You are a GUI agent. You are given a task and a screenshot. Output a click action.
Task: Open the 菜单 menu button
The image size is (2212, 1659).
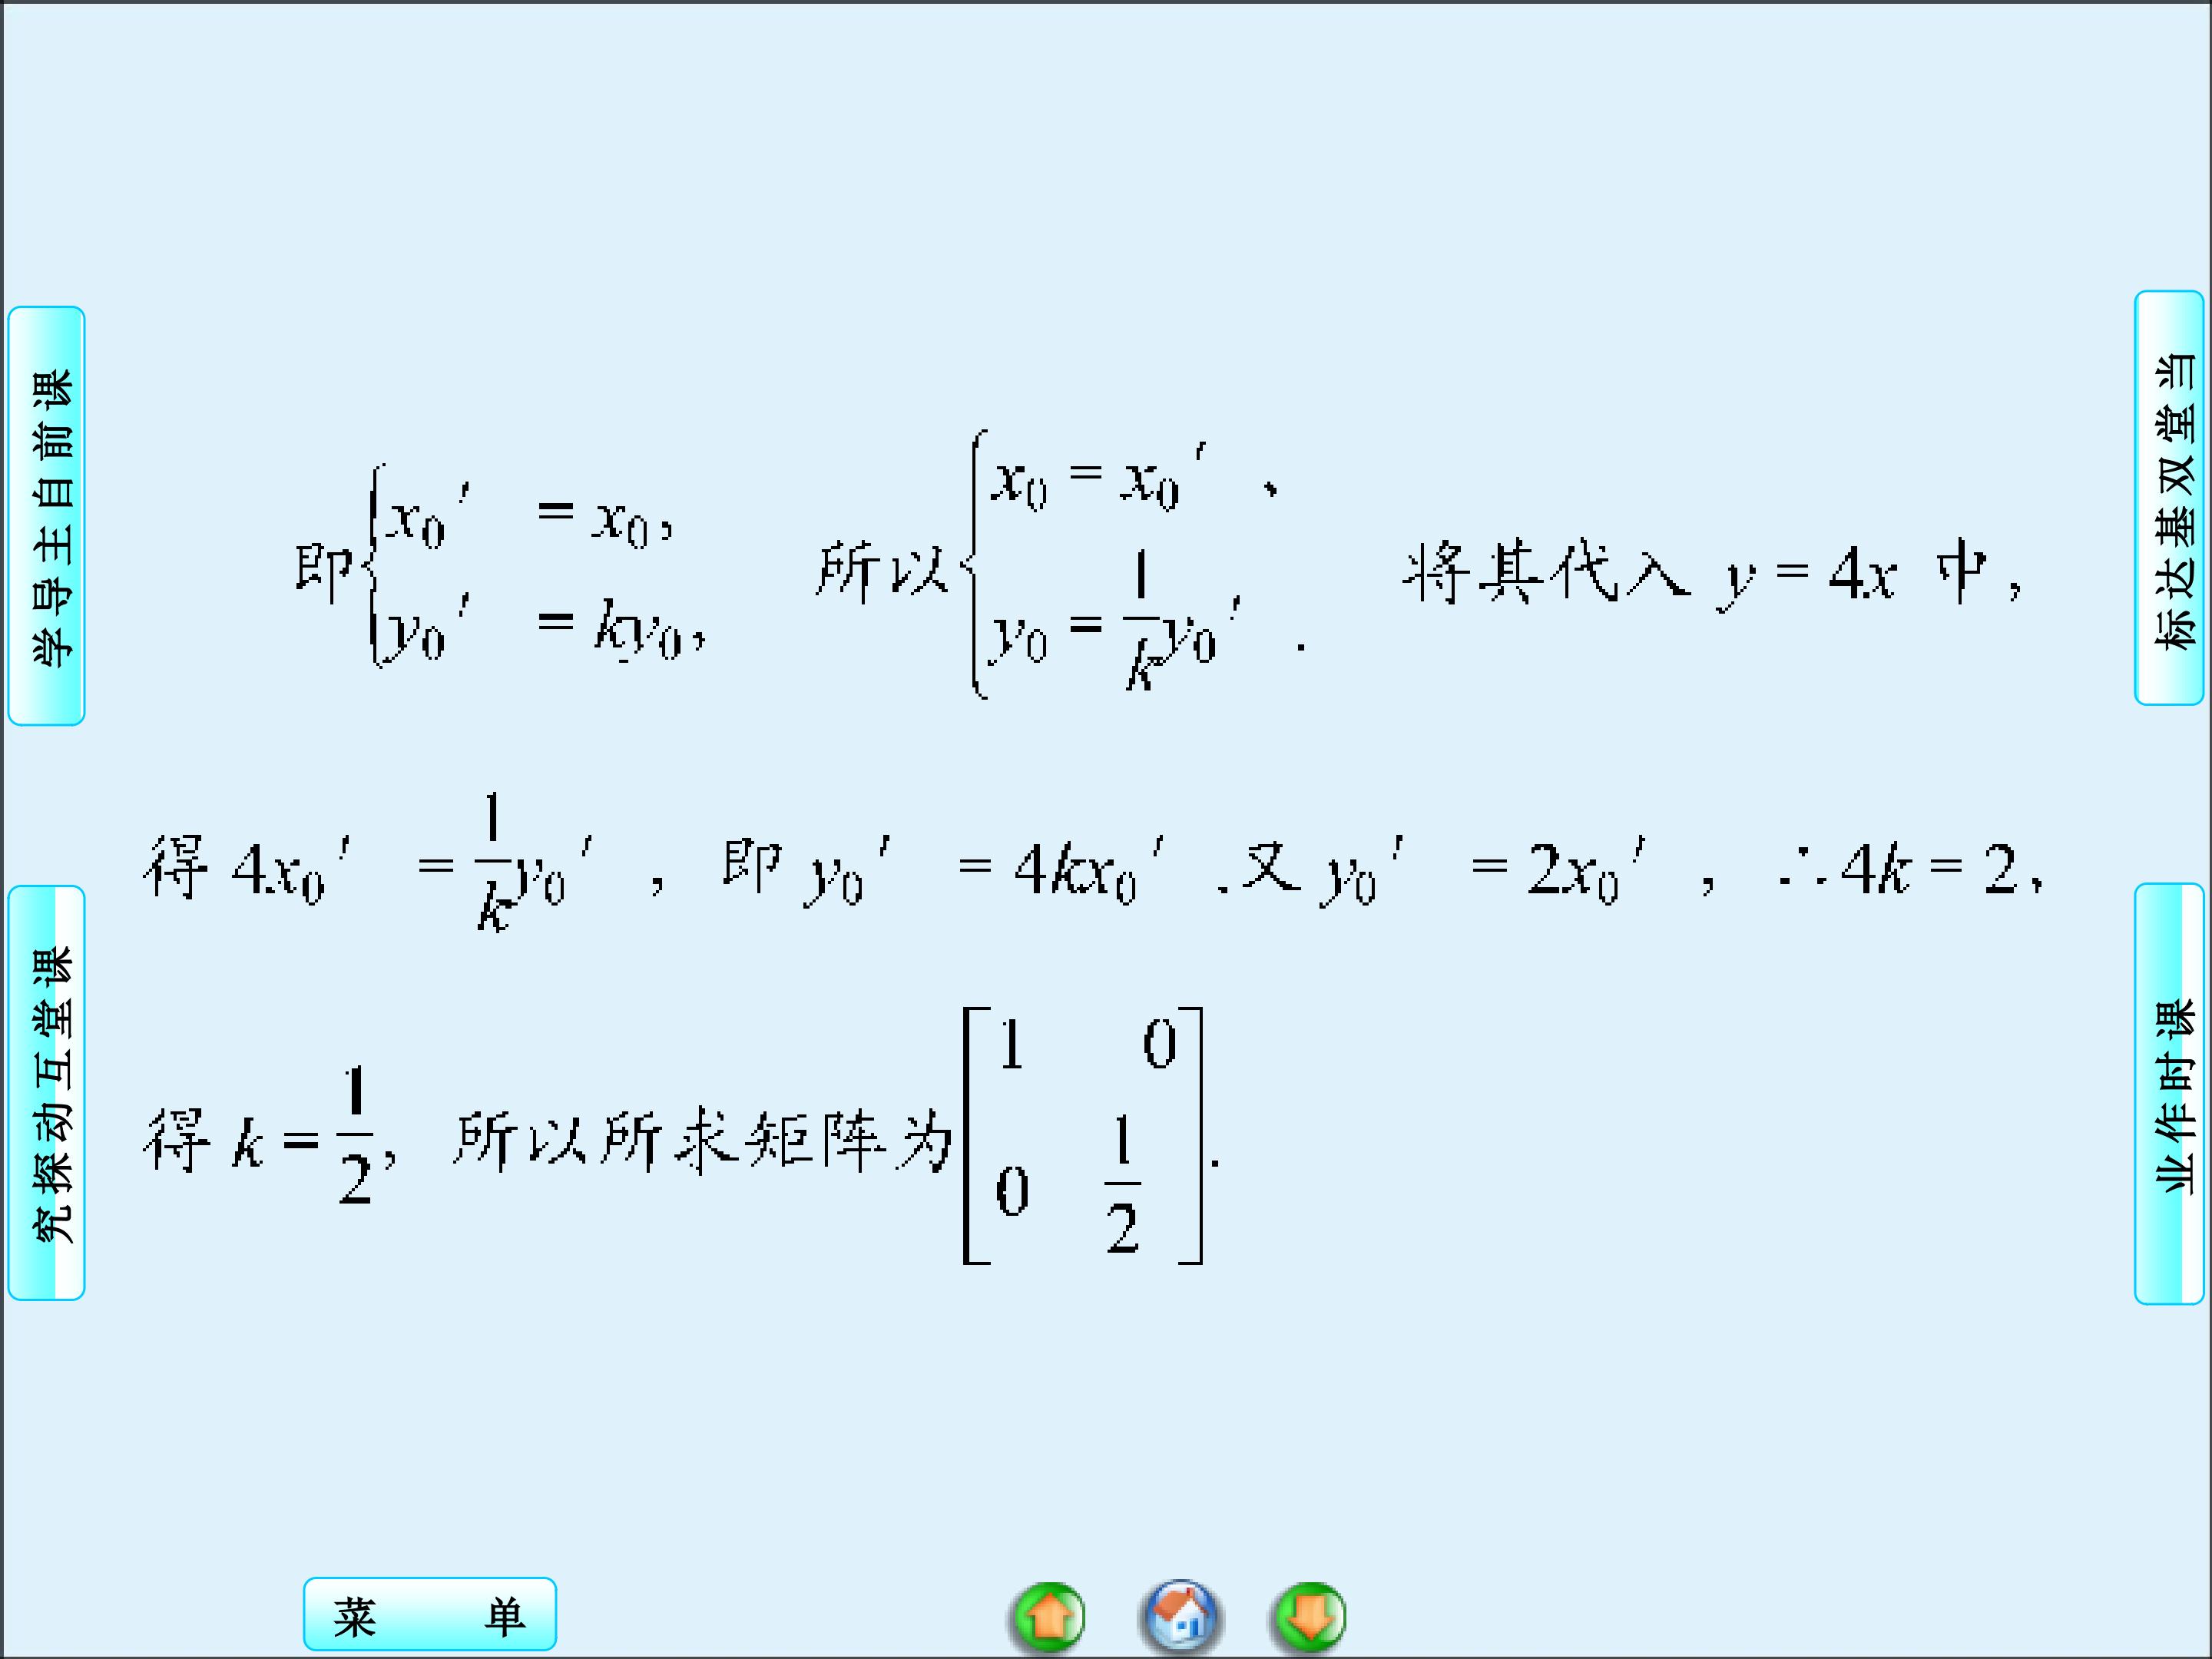pyautogui.click(x=430, y=1615)
